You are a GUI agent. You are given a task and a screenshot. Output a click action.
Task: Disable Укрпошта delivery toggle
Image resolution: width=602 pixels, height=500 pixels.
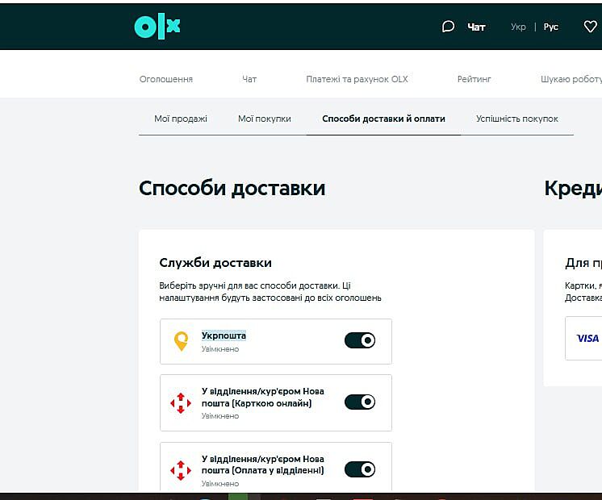360,340
